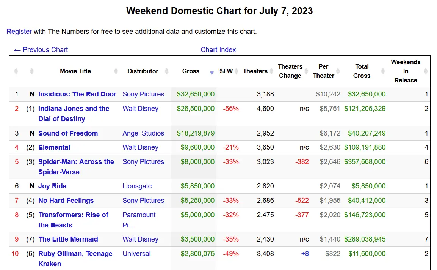Sort the table by %LW
Screen dimensions: 437x270
(237, 71)
